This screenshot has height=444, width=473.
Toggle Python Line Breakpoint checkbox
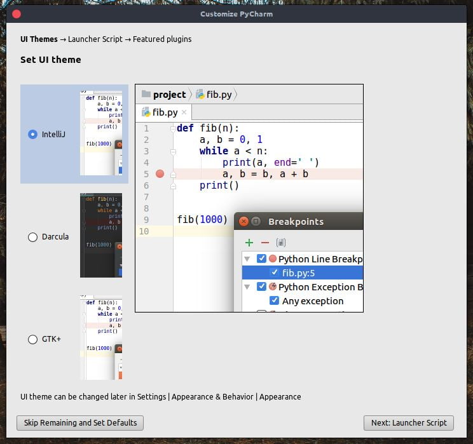pos(261,259)
